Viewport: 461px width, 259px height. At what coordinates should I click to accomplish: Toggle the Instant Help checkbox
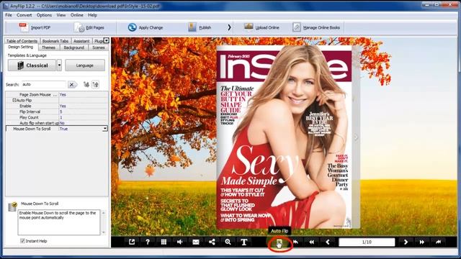22,241
